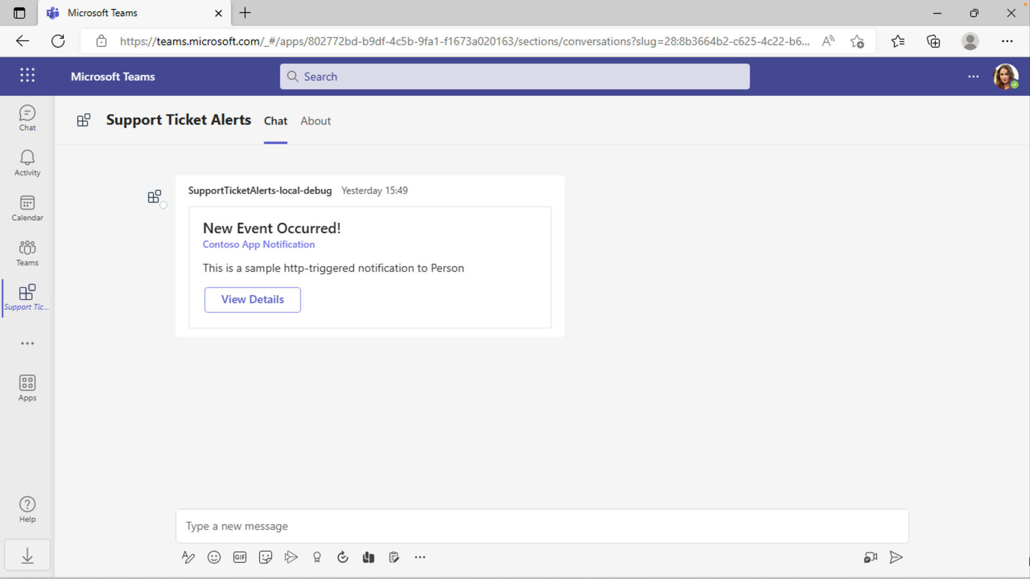Viewport: 1030px width, 579px height.
Task: Click the Chat icon in sidebar
Action: tap(27, 117)
